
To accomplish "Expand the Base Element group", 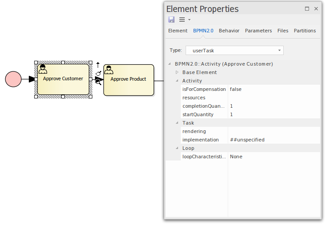I will click(x=177, y=72).
